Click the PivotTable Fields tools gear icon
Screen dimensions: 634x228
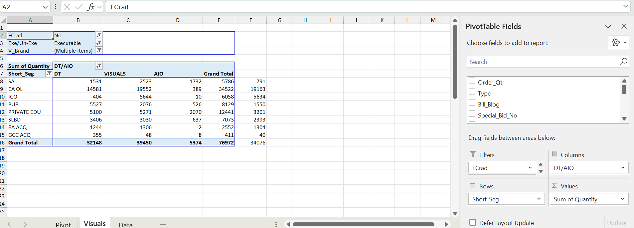click(617, 43)
